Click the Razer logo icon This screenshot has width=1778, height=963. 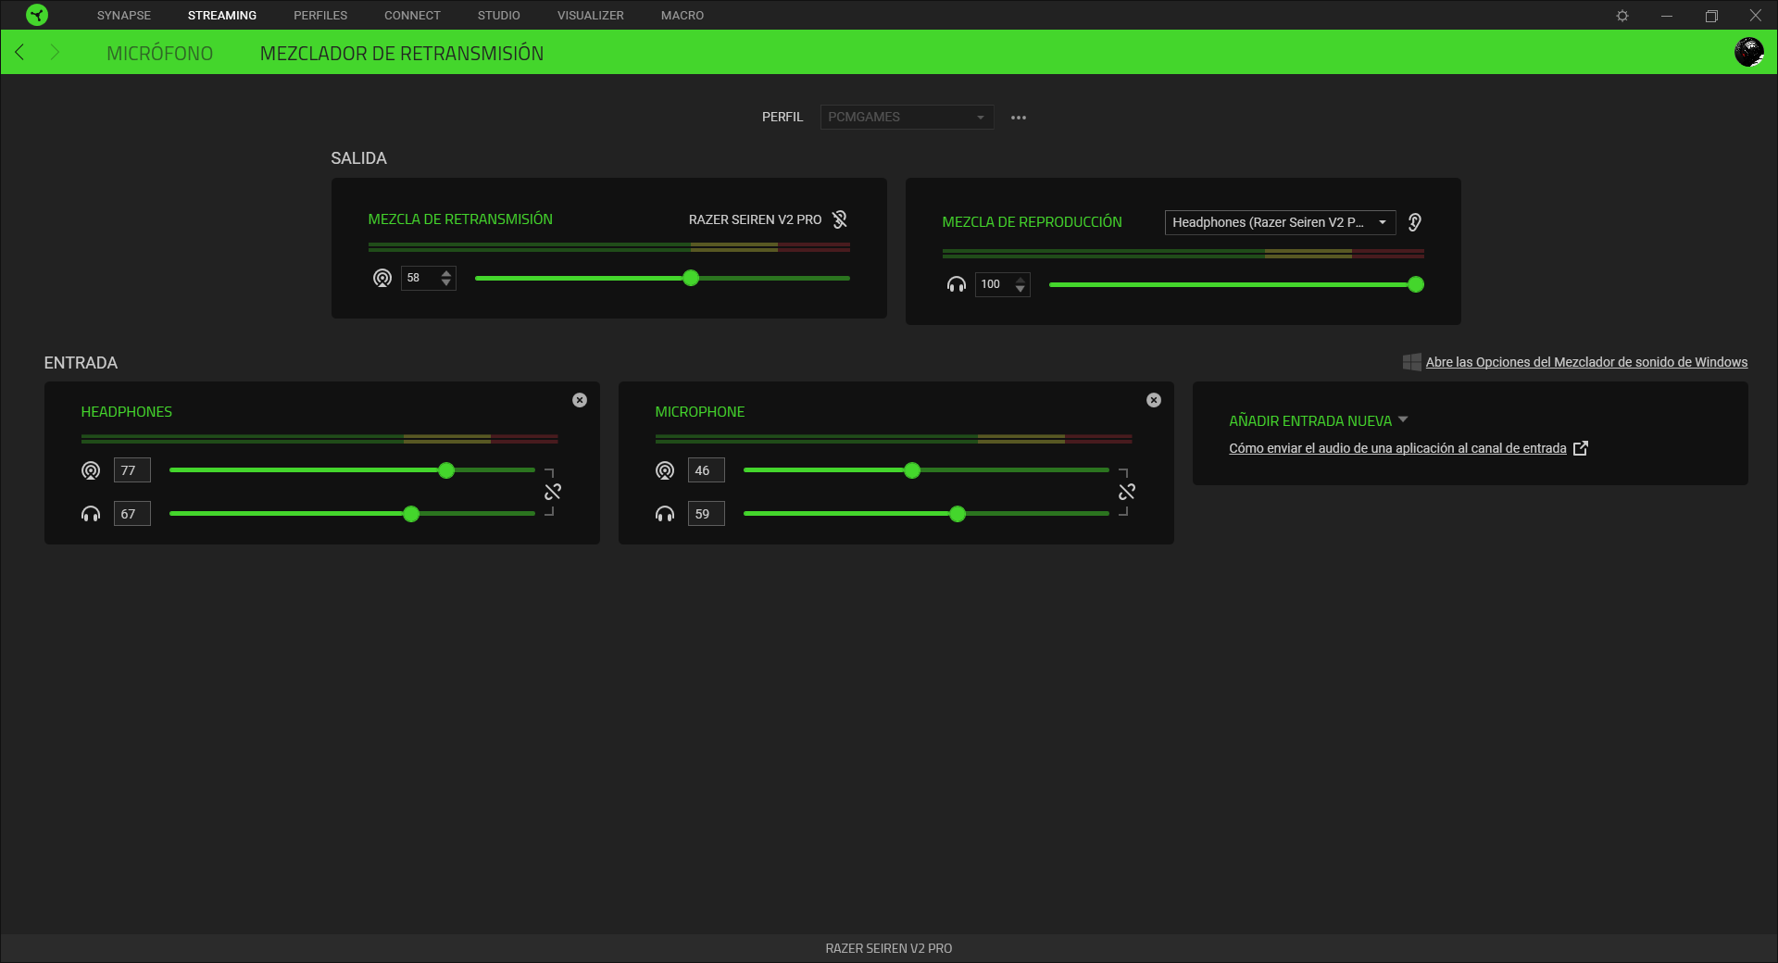pos(37,15)
